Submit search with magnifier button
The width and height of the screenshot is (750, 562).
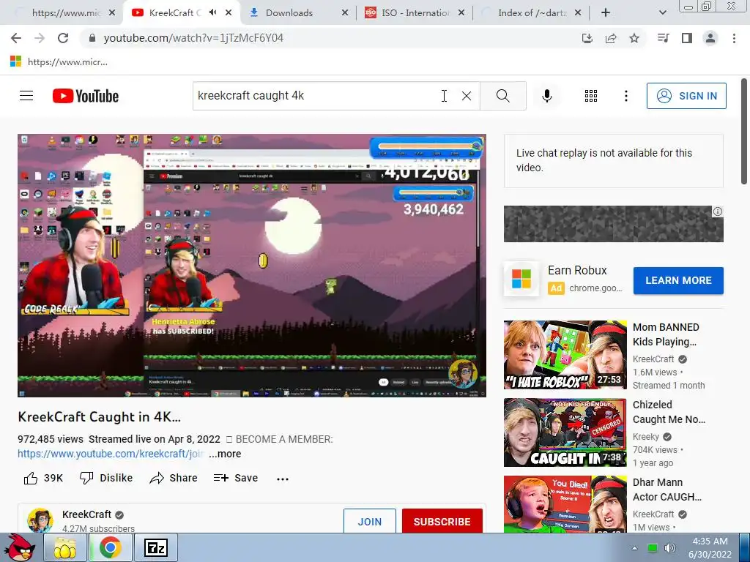503,96
